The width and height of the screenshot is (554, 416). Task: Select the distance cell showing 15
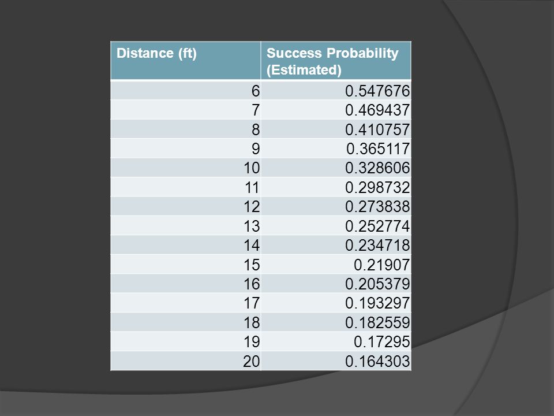point(186,264)
